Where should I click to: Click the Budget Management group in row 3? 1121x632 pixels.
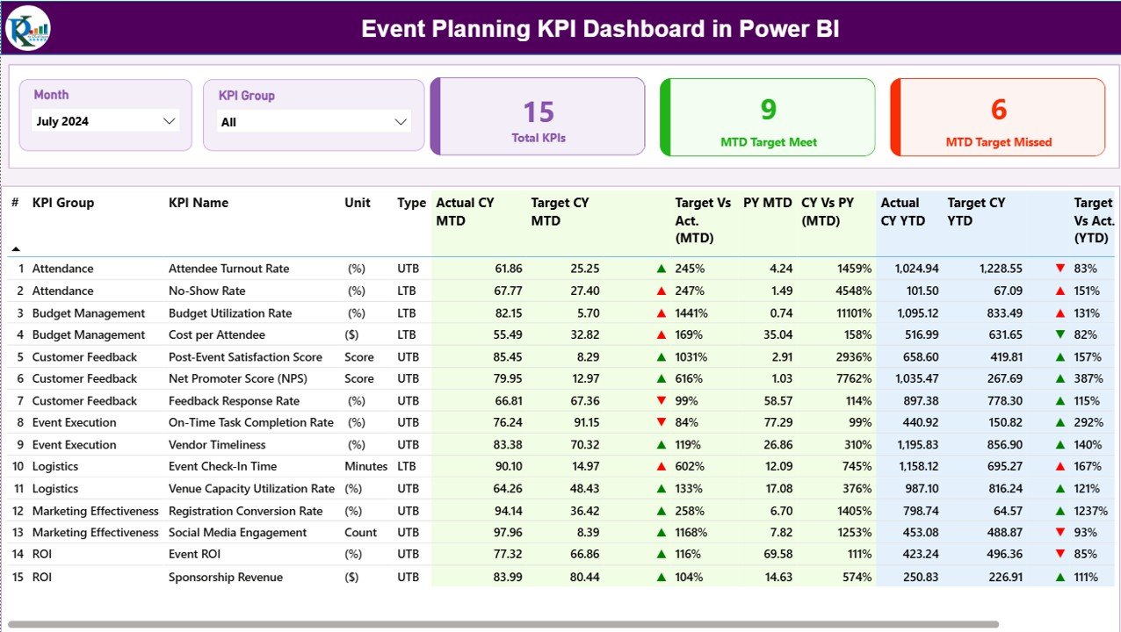89,312
